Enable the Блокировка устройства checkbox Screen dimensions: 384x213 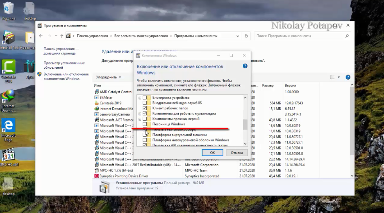(x=145, y=97)
